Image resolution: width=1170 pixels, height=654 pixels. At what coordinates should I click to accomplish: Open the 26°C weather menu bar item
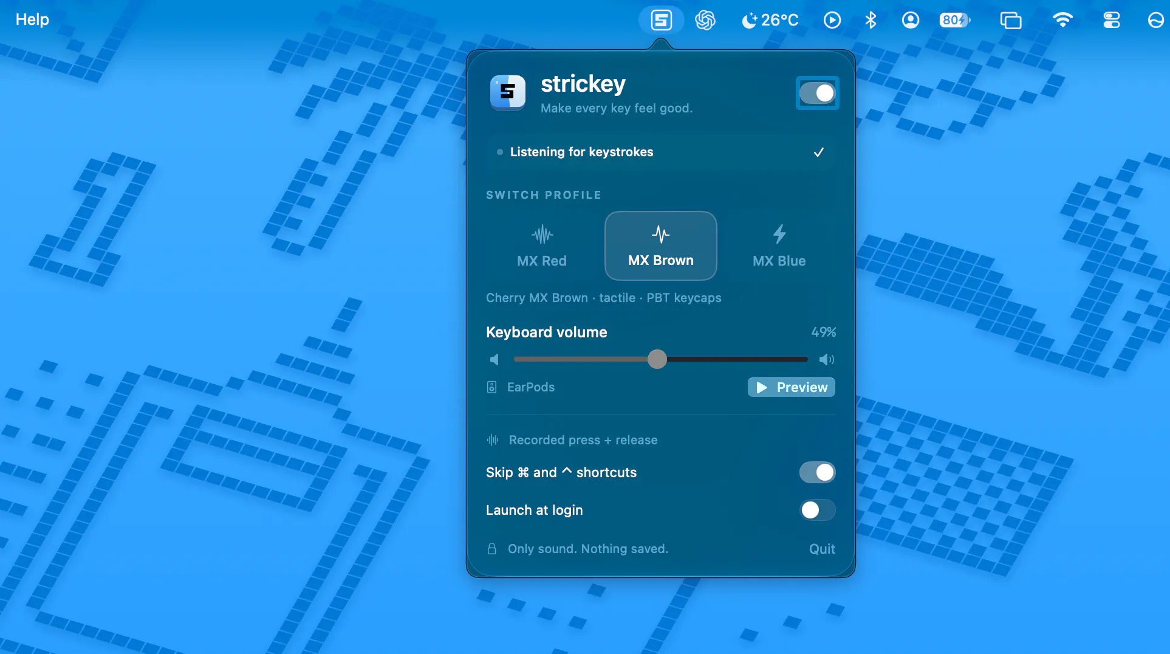[770, 20]
